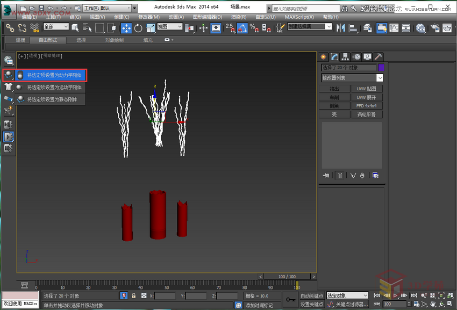Click the frame number field showing 100

[394, 304]
